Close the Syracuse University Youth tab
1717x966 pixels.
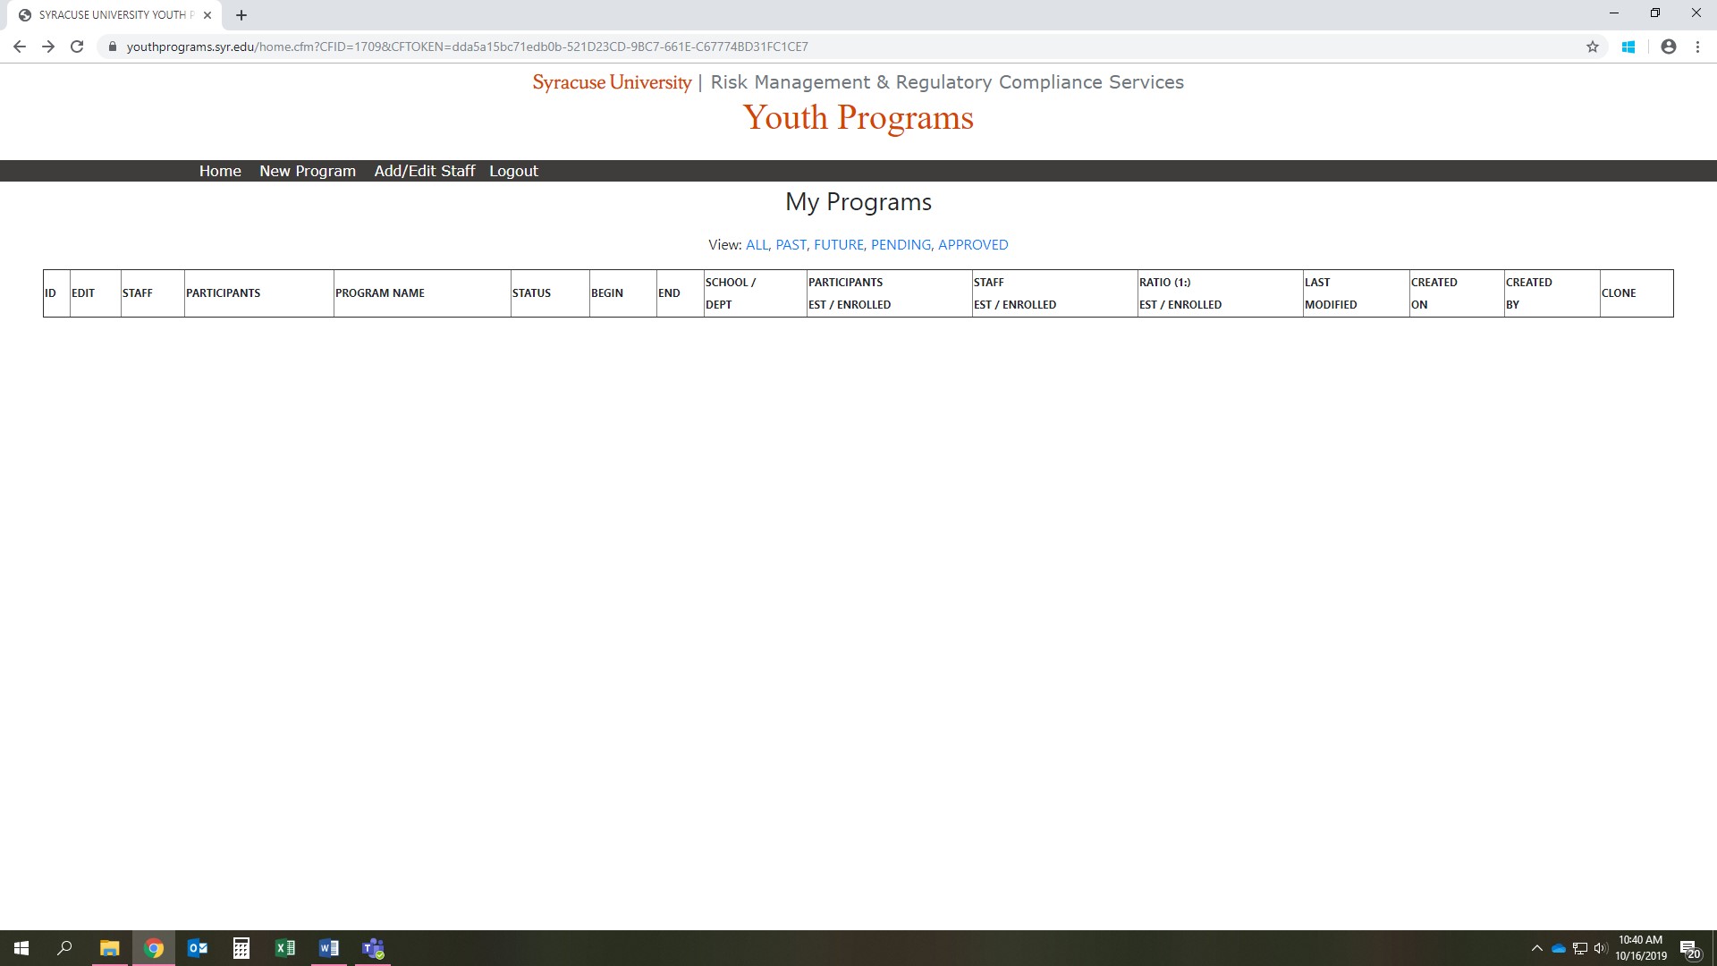tap(207, 15)
